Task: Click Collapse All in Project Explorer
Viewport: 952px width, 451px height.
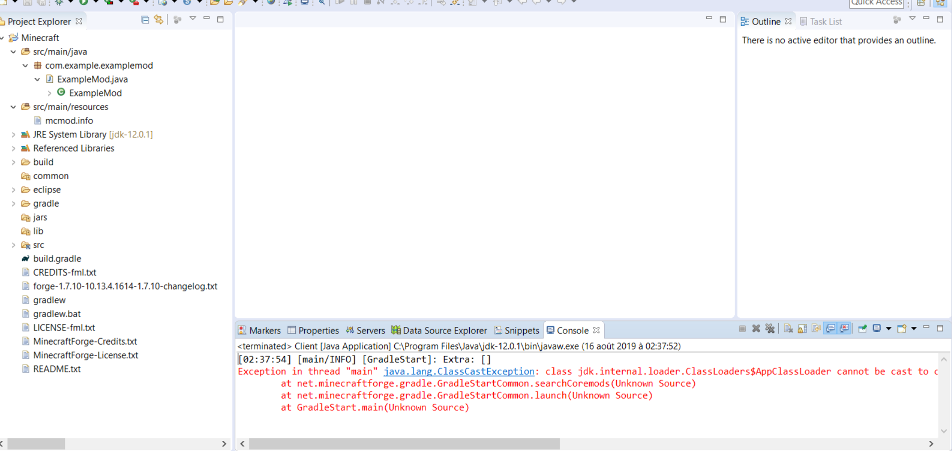Action: tap(145, 20)
